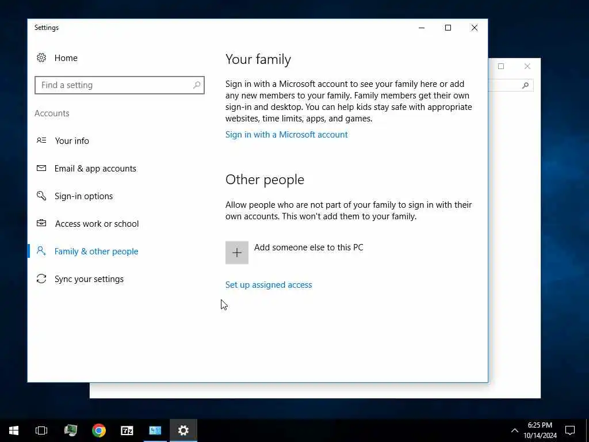Click the sync arrows icon
This screenshot has width=589, height=442.
41,279
